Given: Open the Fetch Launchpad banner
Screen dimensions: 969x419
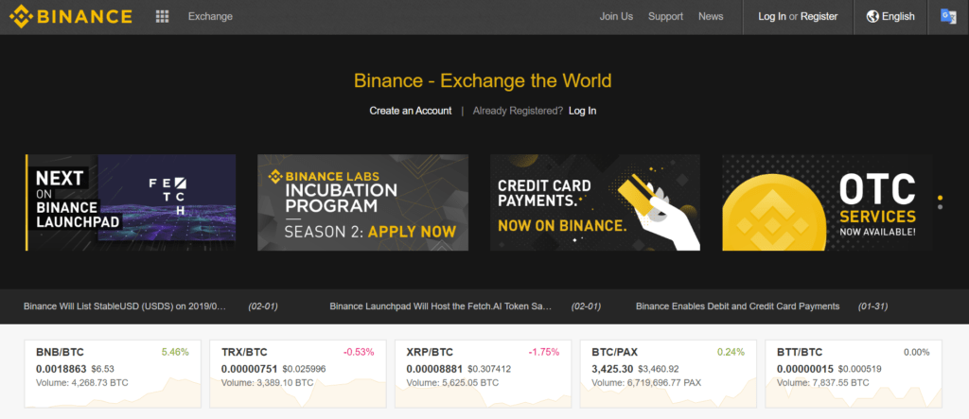Looking at the screenshot, I should click(x=131, y=202).
